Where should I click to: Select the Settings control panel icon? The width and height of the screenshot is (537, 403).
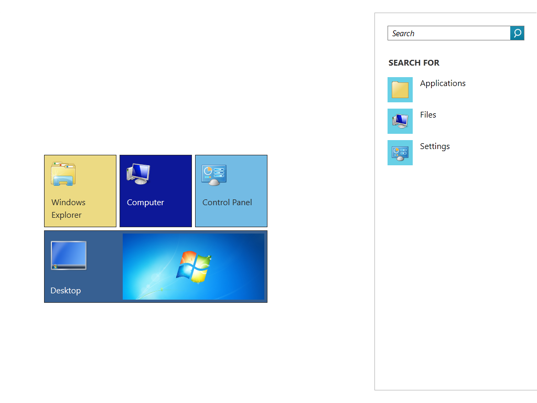pyautogui.click(x=400, y=153)
